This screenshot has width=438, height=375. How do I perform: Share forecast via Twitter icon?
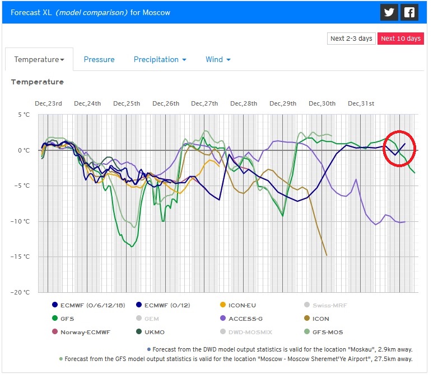pyautogui.click(x=389, y=12)
